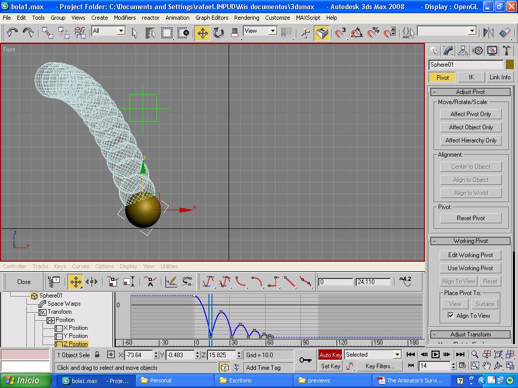The width and height of the screenshot is (518, 388).
Task: Select the Move tool in main toolbar
Action: click(x=202, y=33)
